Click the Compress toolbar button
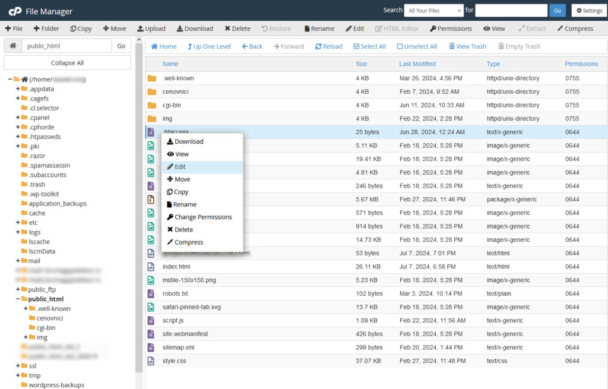 coord(575,29)
